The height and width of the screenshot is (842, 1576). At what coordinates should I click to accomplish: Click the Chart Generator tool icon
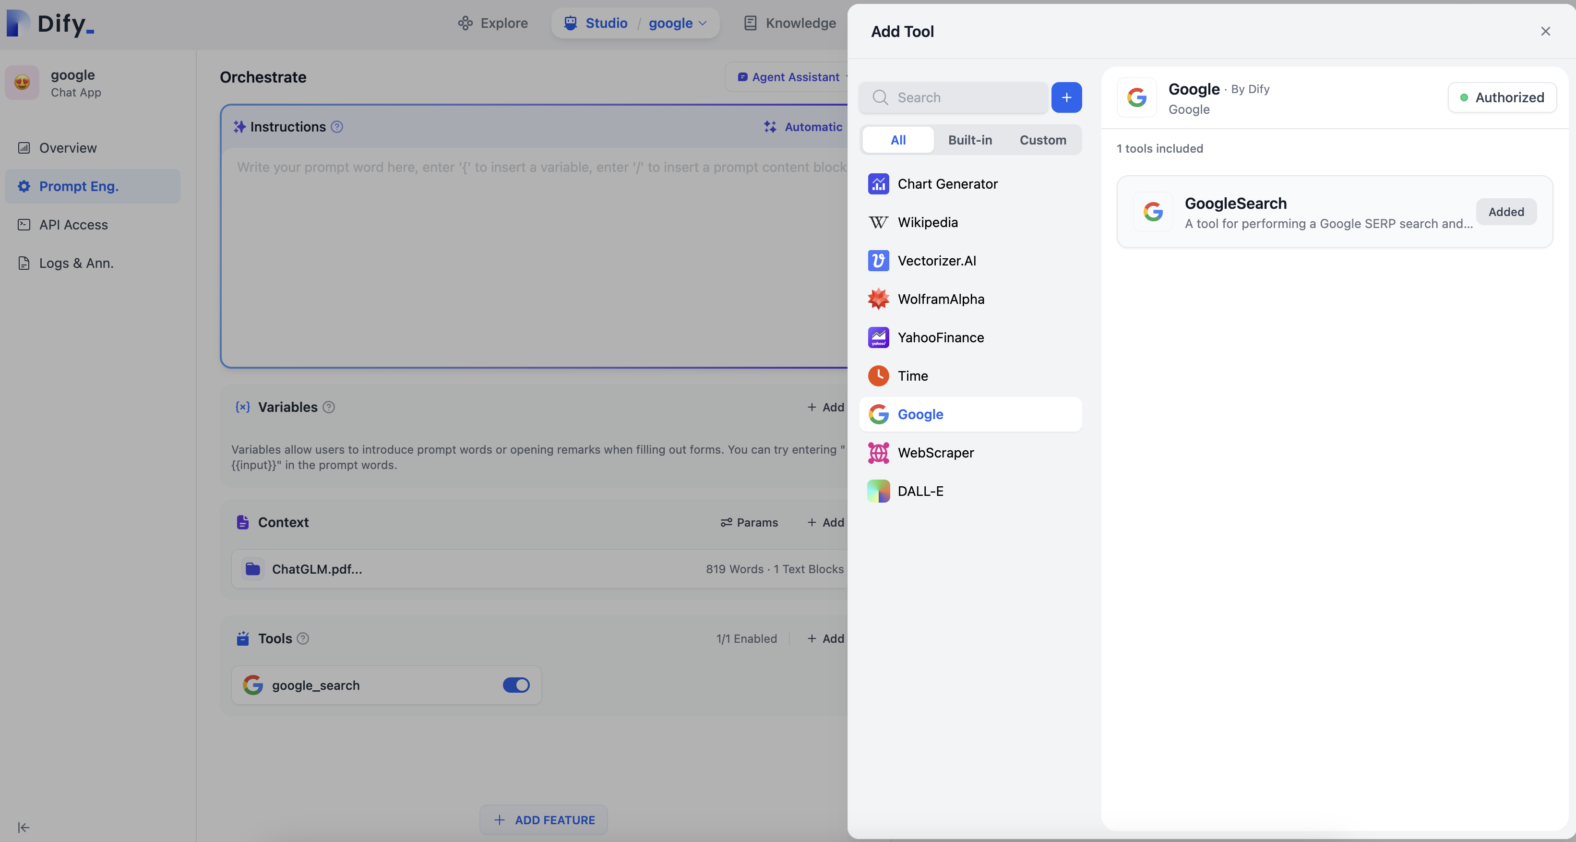[878, 183]
